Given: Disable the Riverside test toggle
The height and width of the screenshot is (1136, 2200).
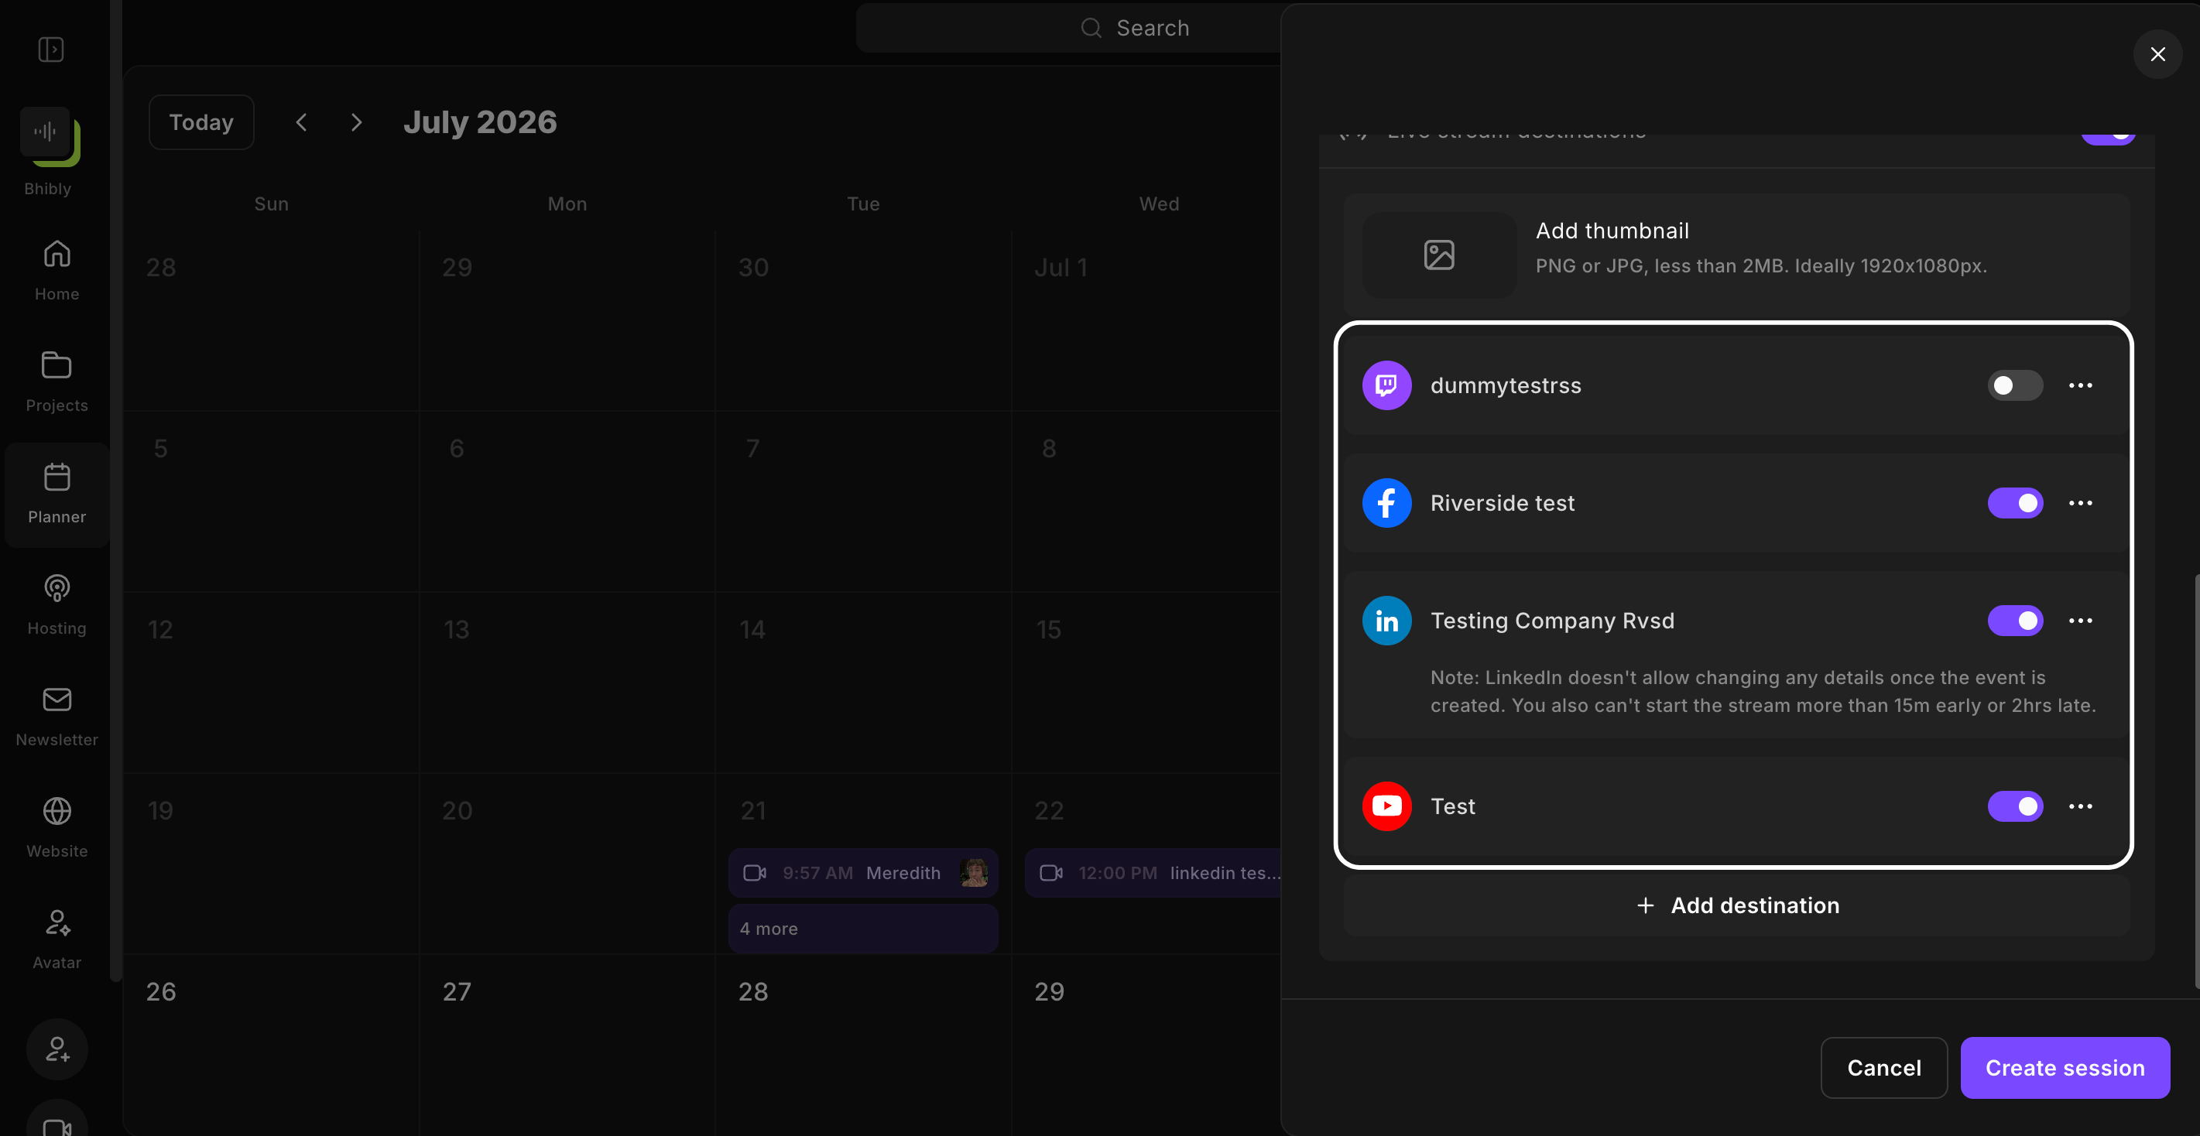Looking at the screenshot, I should [x=2015, y=503].
